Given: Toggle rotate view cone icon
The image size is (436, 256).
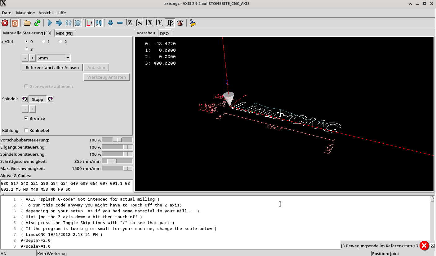Looking at the screenshot, I should pyautogui.click(x=180, y=23).
